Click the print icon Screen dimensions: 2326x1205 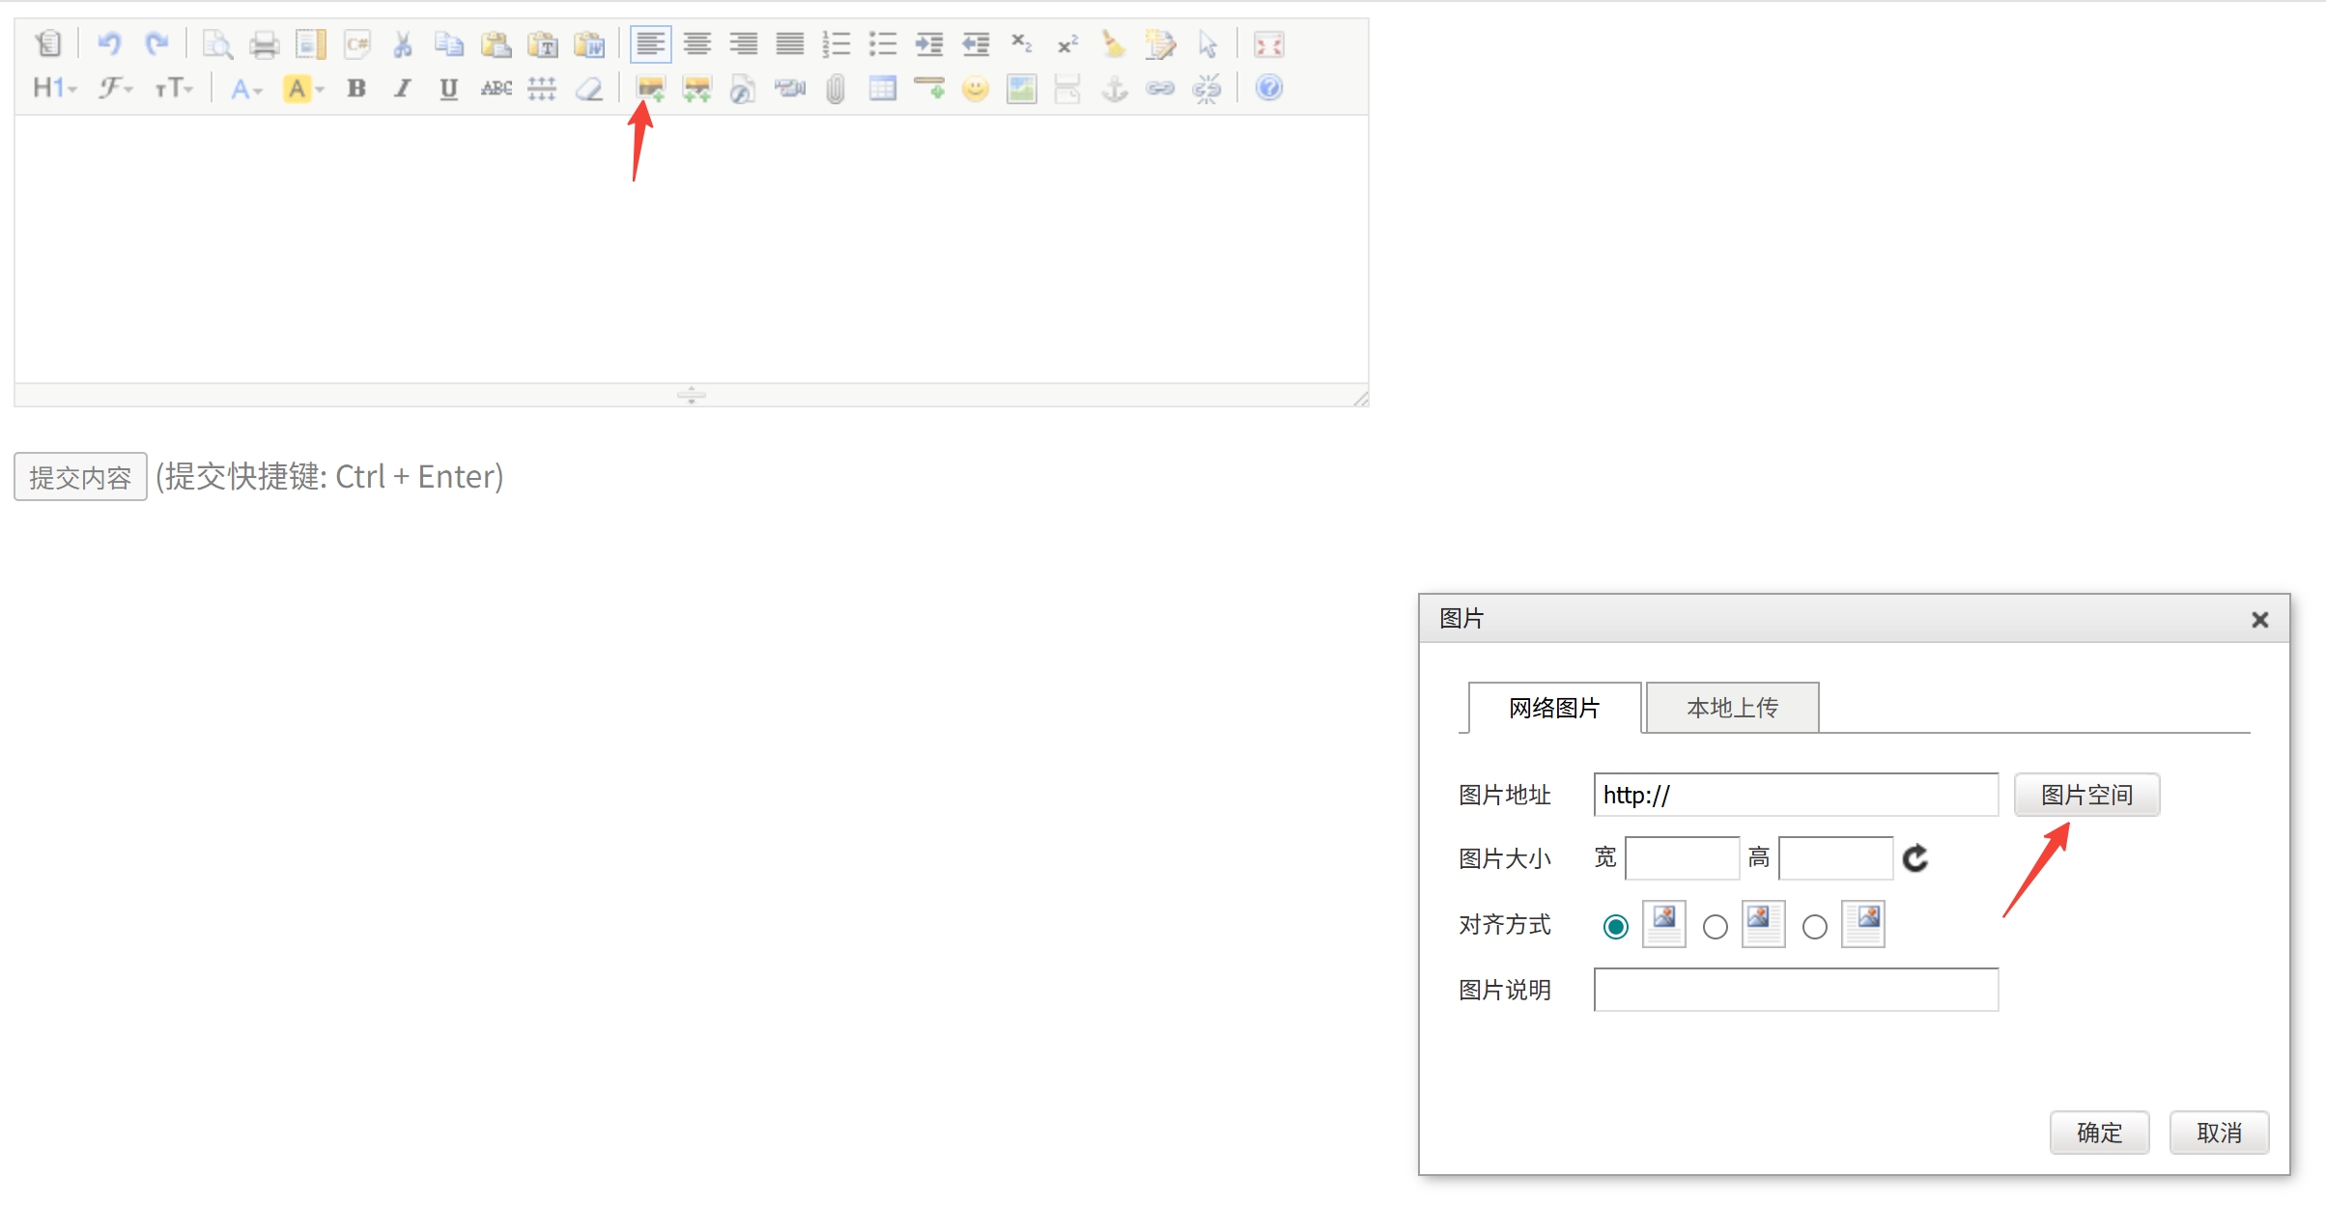tap(264, 44)
